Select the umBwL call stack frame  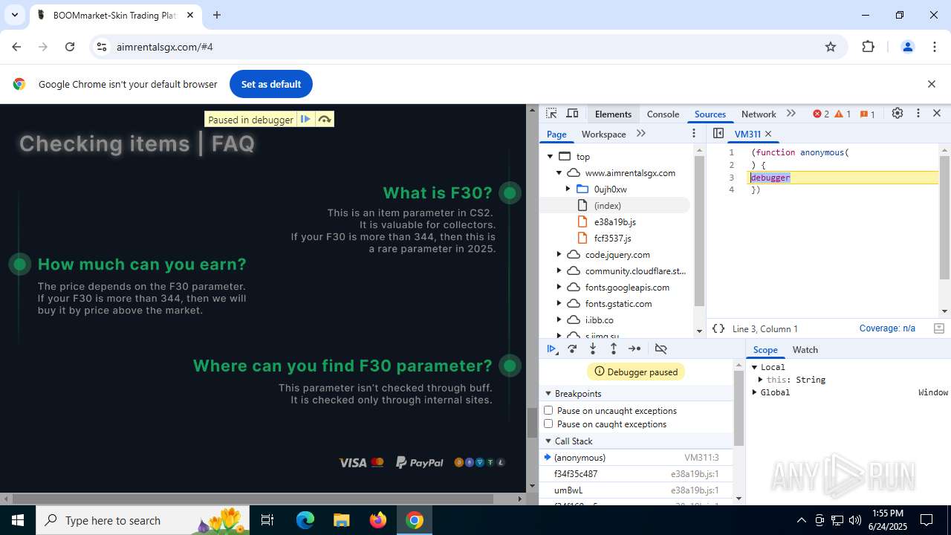click(636, 490)
